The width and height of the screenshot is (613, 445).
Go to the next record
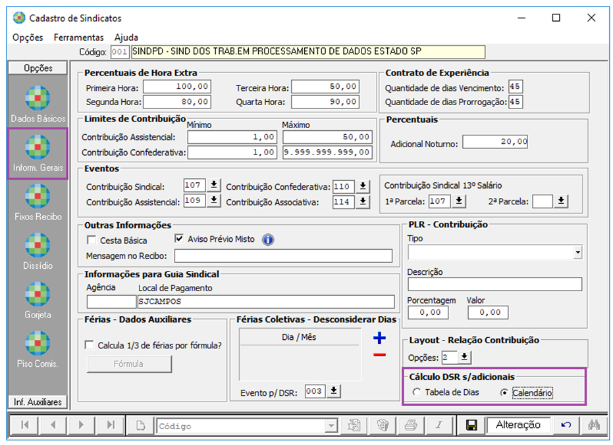tap(82, 425)
